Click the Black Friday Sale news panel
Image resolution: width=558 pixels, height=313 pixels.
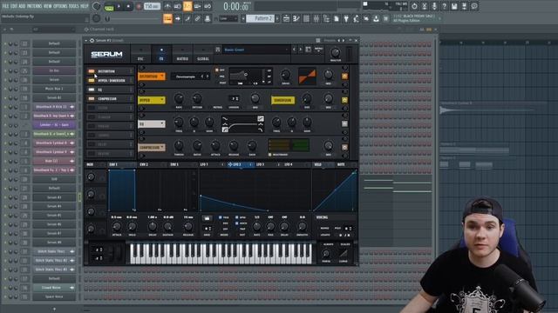coord(417,18)
